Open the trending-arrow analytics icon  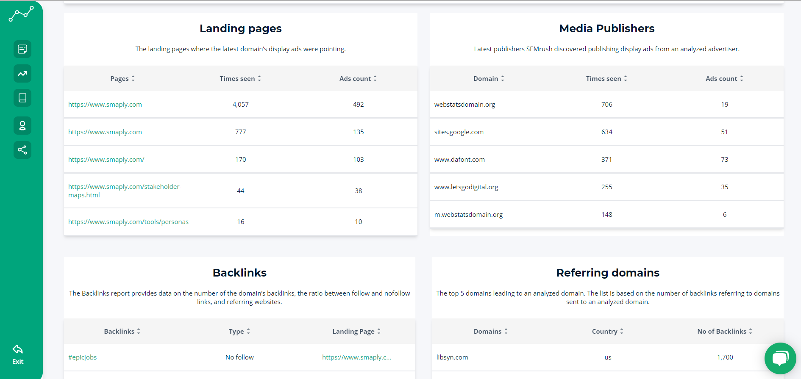pos(22,74)
